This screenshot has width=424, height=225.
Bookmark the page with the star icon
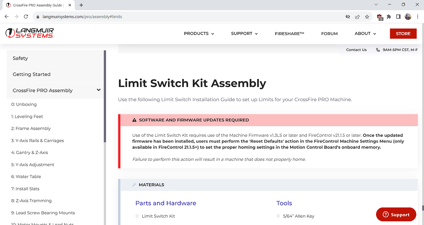[367, 17]
